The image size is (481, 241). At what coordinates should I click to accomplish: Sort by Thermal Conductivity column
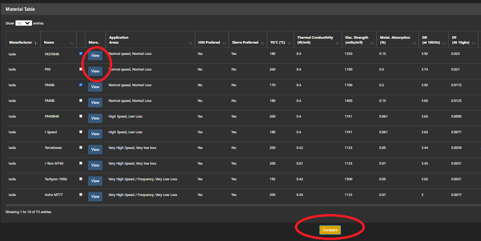(317, 40)
